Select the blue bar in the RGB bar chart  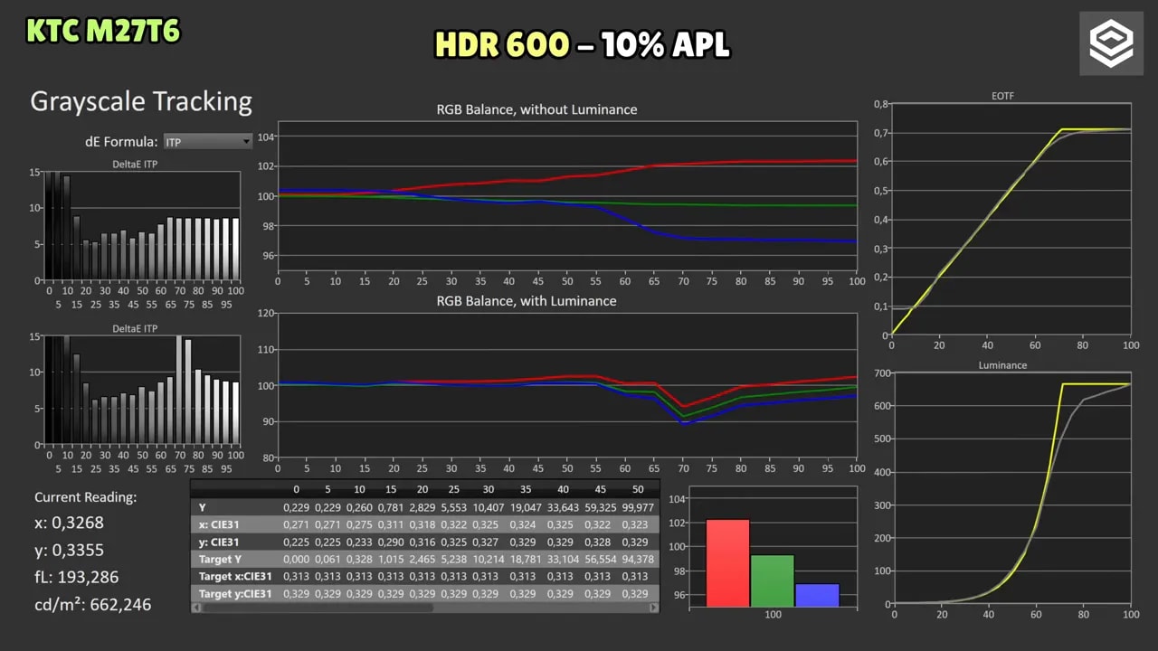tap(817, 595)
